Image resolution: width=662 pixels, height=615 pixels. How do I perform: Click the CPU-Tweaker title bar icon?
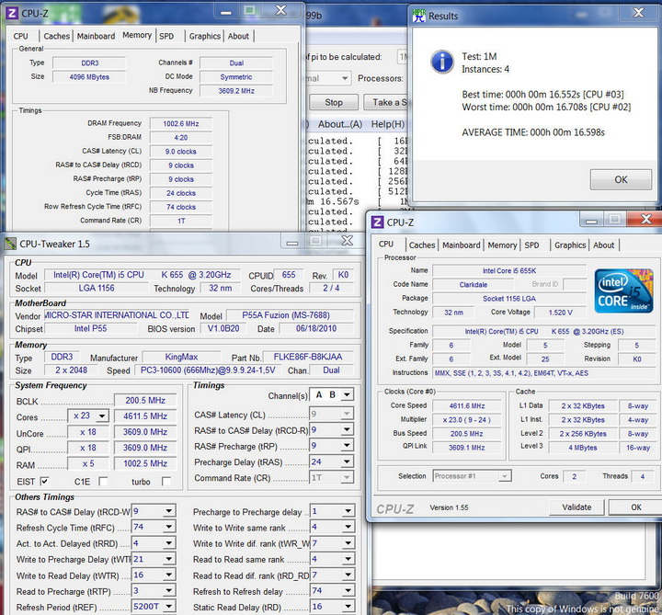(10, 244)
